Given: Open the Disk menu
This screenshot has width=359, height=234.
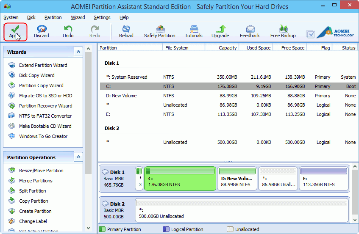Looking at the screenshot, I should point(31,17).
